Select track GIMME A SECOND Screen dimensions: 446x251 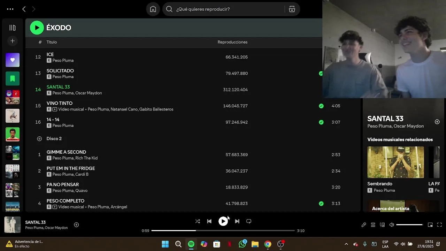(x=66, y=152)
